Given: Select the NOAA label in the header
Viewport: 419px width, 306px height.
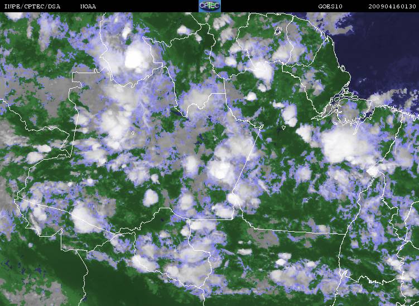Looking at the screenshot, I should 89,6.
